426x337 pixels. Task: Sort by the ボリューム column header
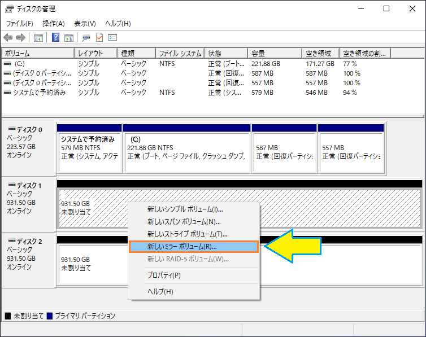point(38,53)
